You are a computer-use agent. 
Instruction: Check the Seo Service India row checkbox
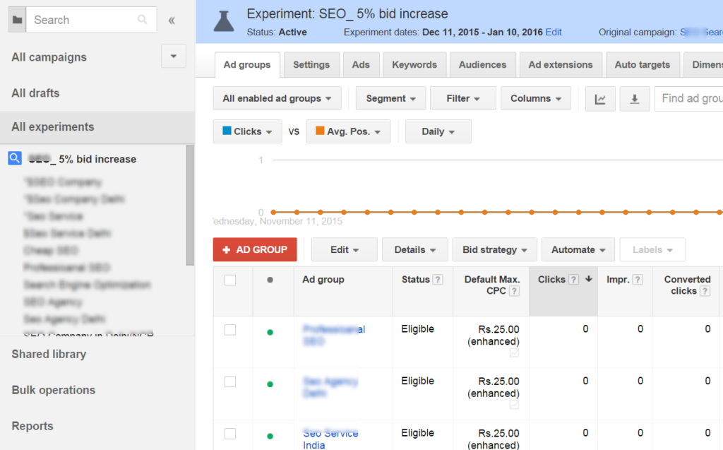(229, 434)
